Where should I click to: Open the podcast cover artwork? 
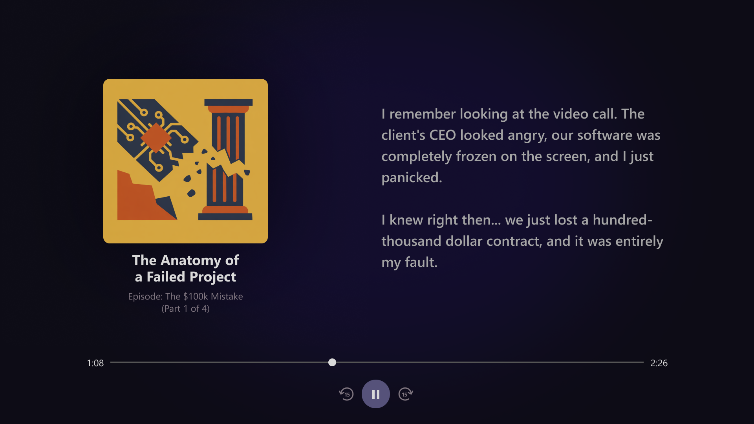[185, 161]
